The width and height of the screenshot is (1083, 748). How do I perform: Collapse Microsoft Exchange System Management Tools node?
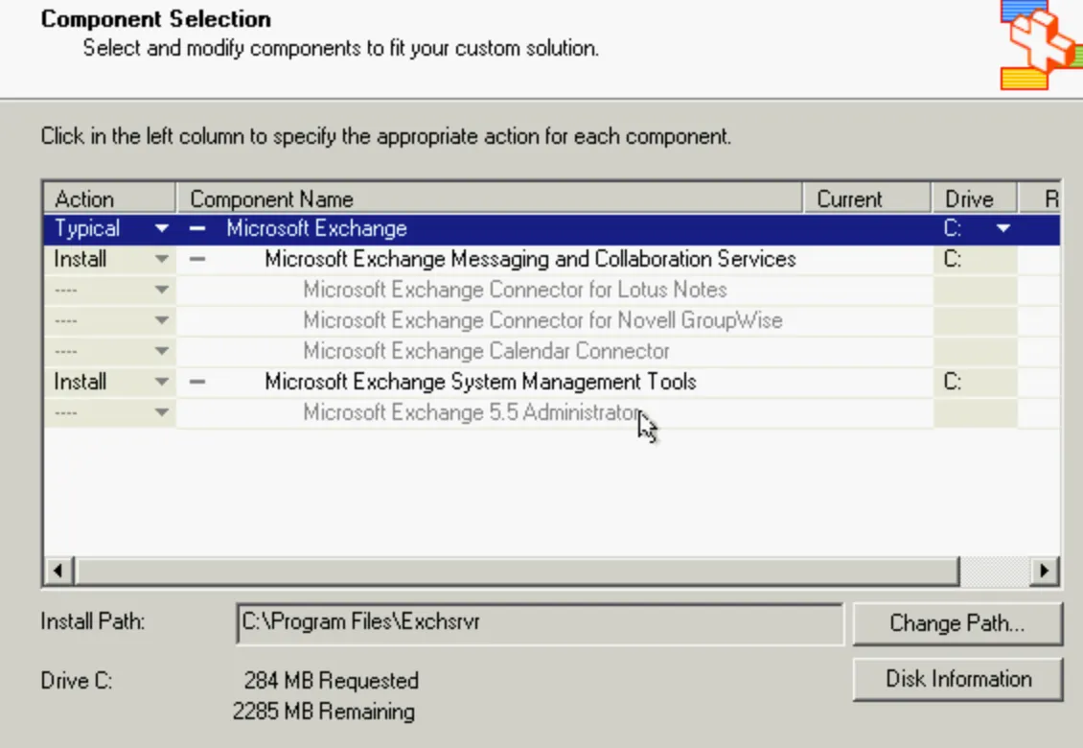[x=197, y=382]
